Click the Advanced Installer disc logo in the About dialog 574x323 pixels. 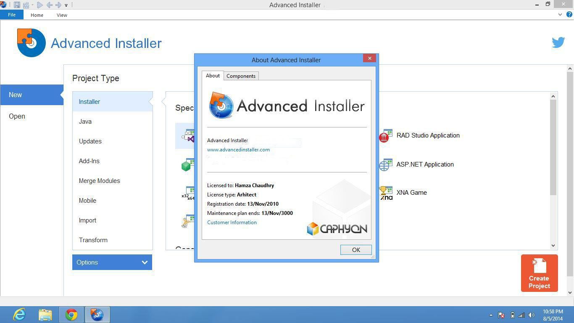tap(221, 105)
